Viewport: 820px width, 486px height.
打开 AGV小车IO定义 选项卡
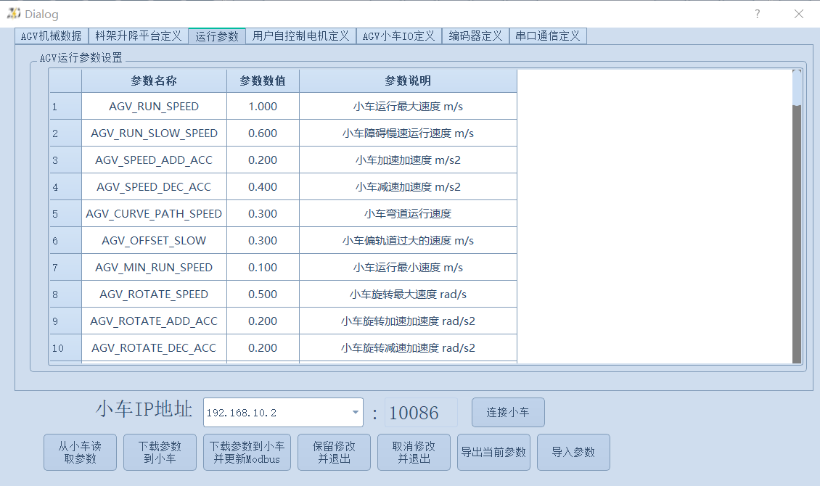(399, 35)
